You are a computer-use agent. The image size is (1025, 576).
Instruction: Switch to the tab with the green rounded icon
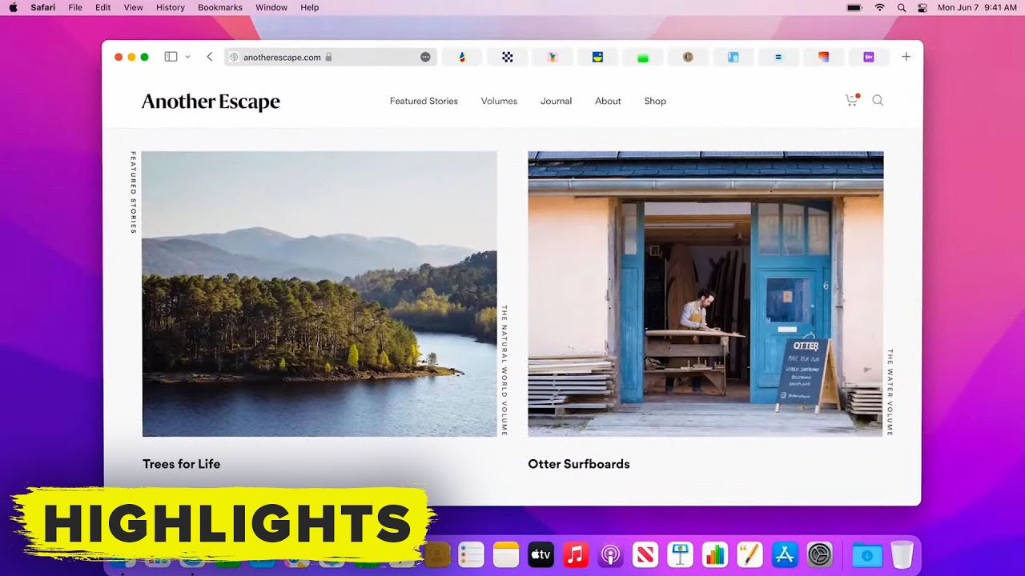pyautogui.click(x=642, y=57)
